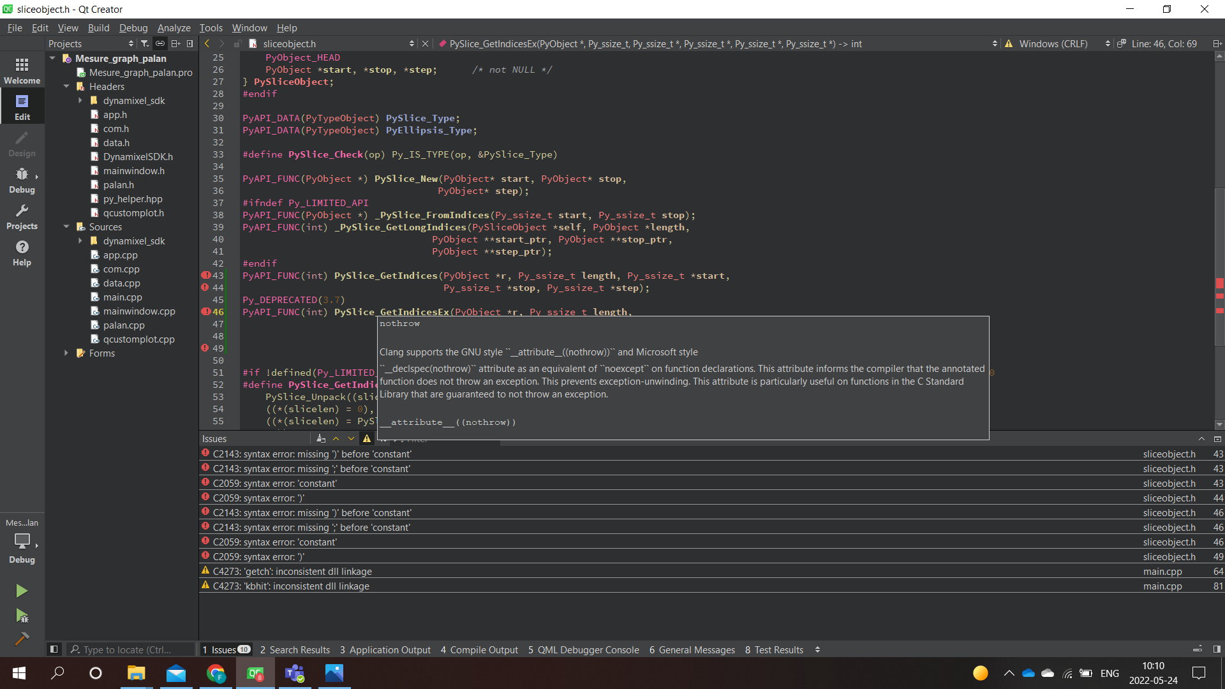This screenshot has width=1225, height=689.
Task: Split the editor view
Action: click(1217, 43)
